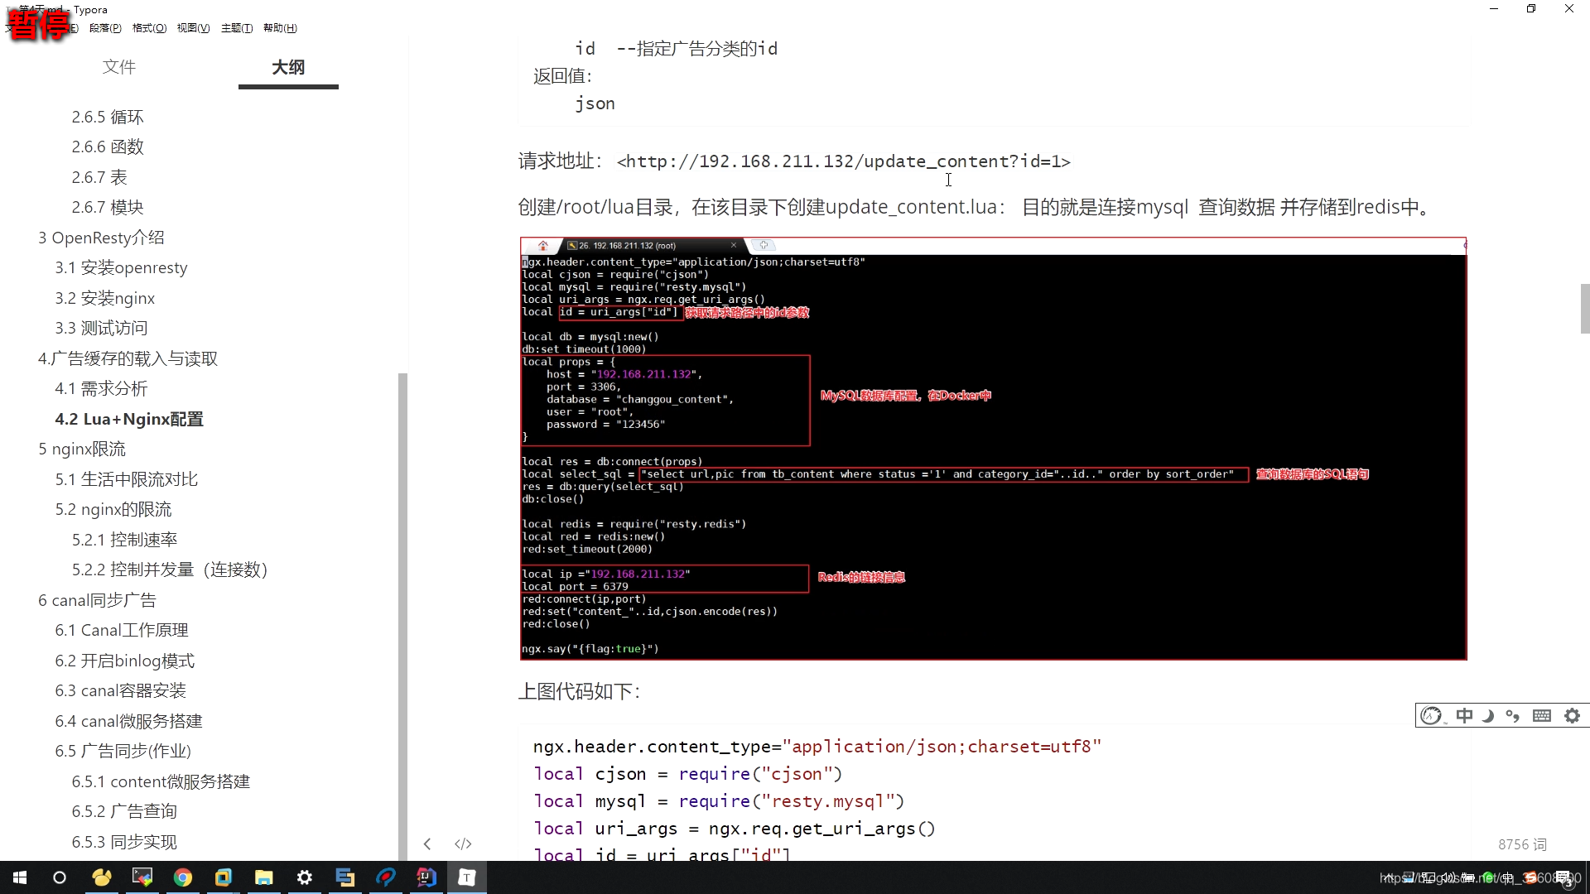Screen dimensions: 1590x894
Task: Open the blue-yellow stacked bars taskbar icon
Action: (345, 877)
